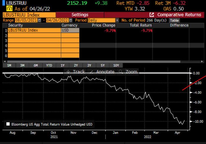206x144 pixels.
Task: Select the 3M range tab
Action: point(22,65)
